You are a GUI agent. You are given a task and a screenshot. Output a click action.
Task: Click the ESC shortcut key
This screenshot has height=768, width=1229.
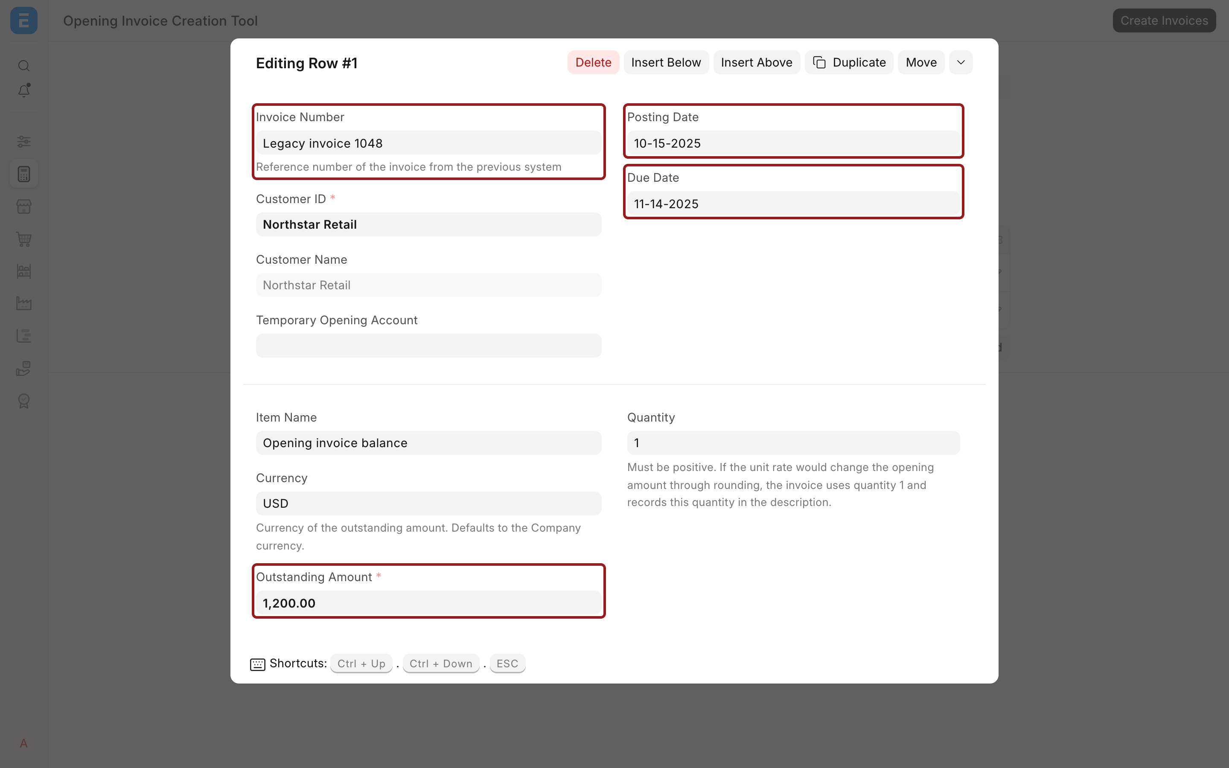pos(507,664)
